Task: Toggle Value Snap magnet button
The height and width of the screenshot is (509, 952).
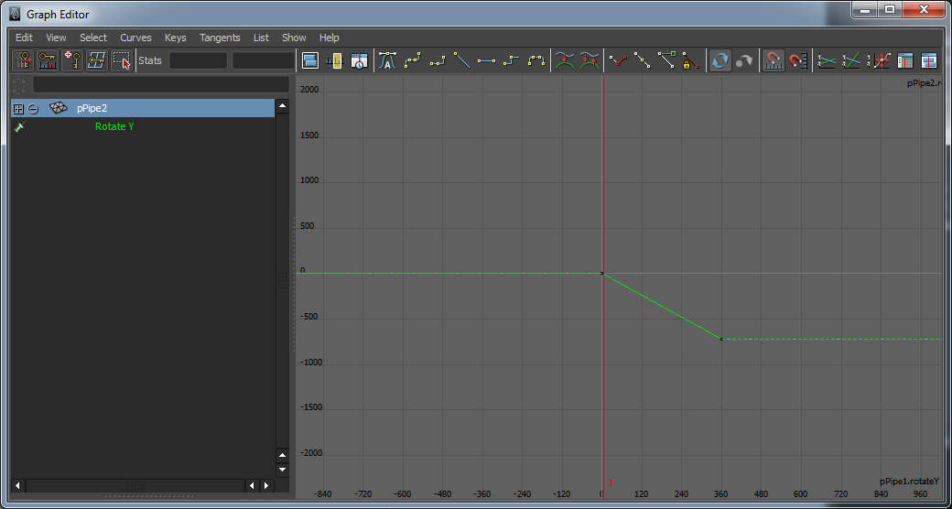Action: pos(797,61)
